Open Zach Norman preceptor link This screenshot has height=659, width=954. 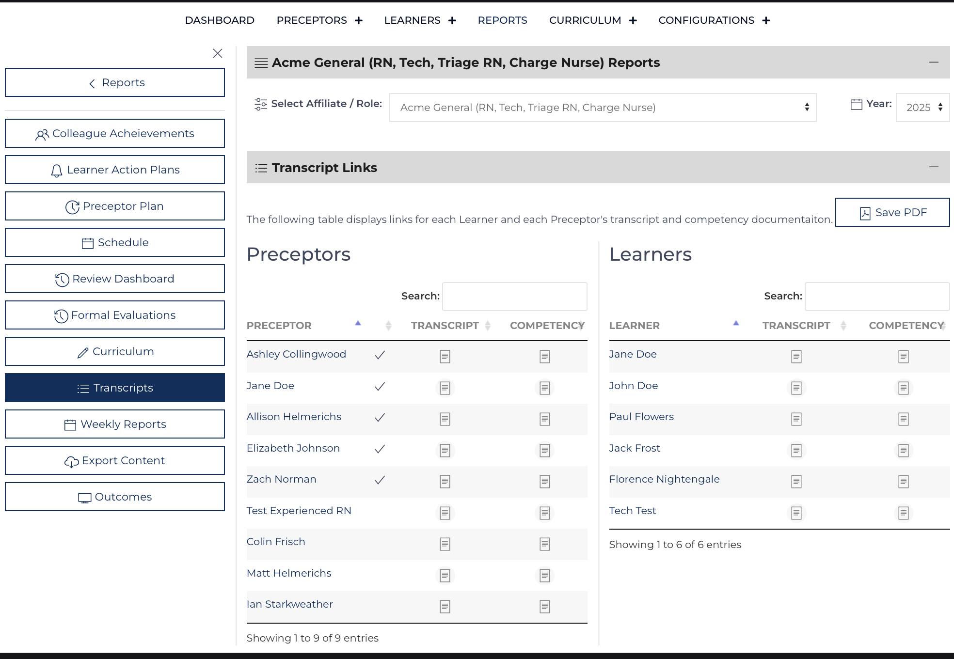click(281, 479)
